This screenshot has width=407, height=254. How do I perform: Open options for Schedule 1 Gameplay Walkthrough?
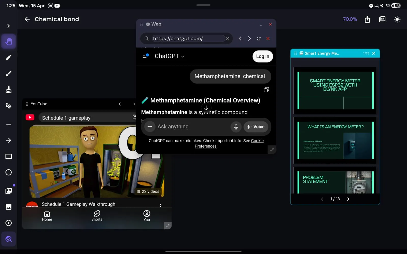coord(160,205)
